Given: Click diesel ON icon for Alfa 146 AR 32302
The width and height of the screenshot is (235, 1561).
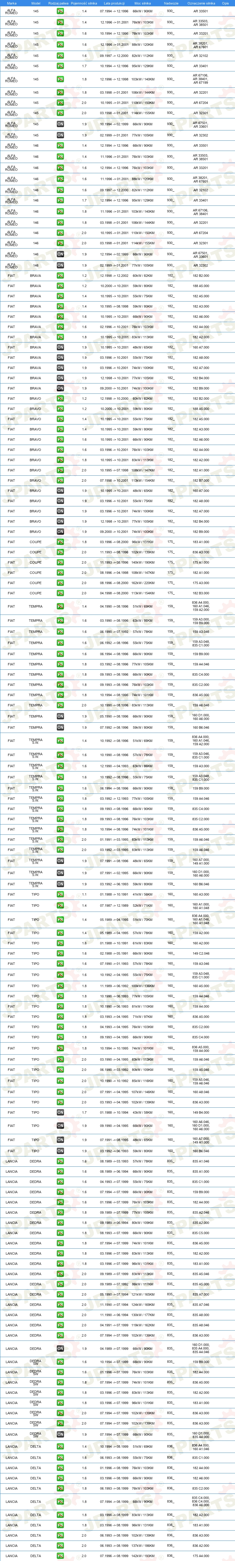Looking at the screenshot, I should pyautogui.click(x=60, y=265).
